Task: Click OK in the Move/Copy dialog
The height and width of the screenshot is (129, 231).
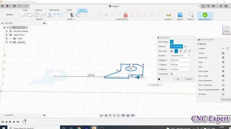Action: point(178,79)
